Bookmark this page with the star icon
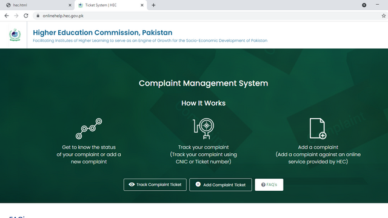This screenshot has height=218, width=388. coord(384,16)
